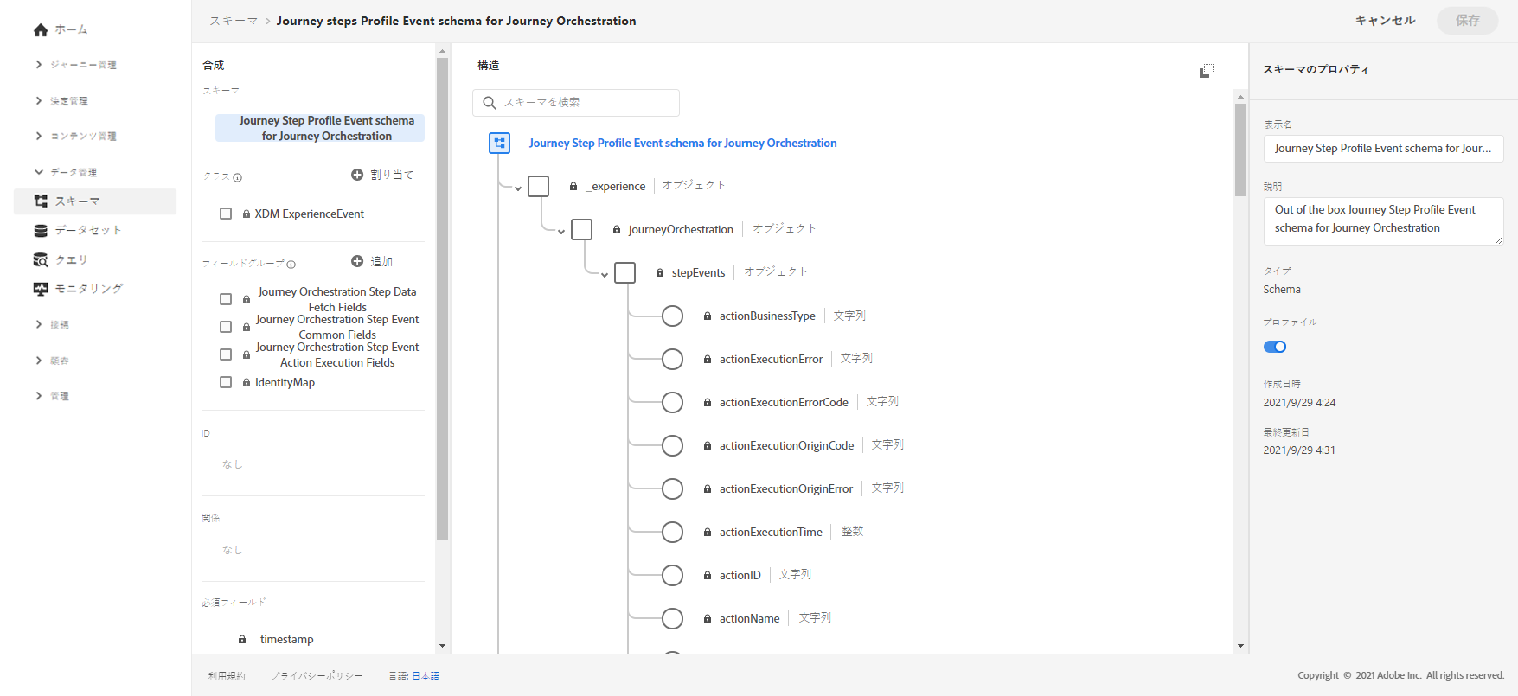Expand the 管理 (Admin) sidebar menu
Screen dimensions: 1518x696
39,396
